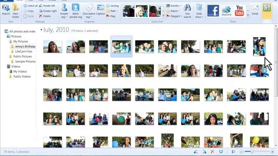Start slide show from status bar icon
This screenshot has height=156, width=278.
coord(221,152)
